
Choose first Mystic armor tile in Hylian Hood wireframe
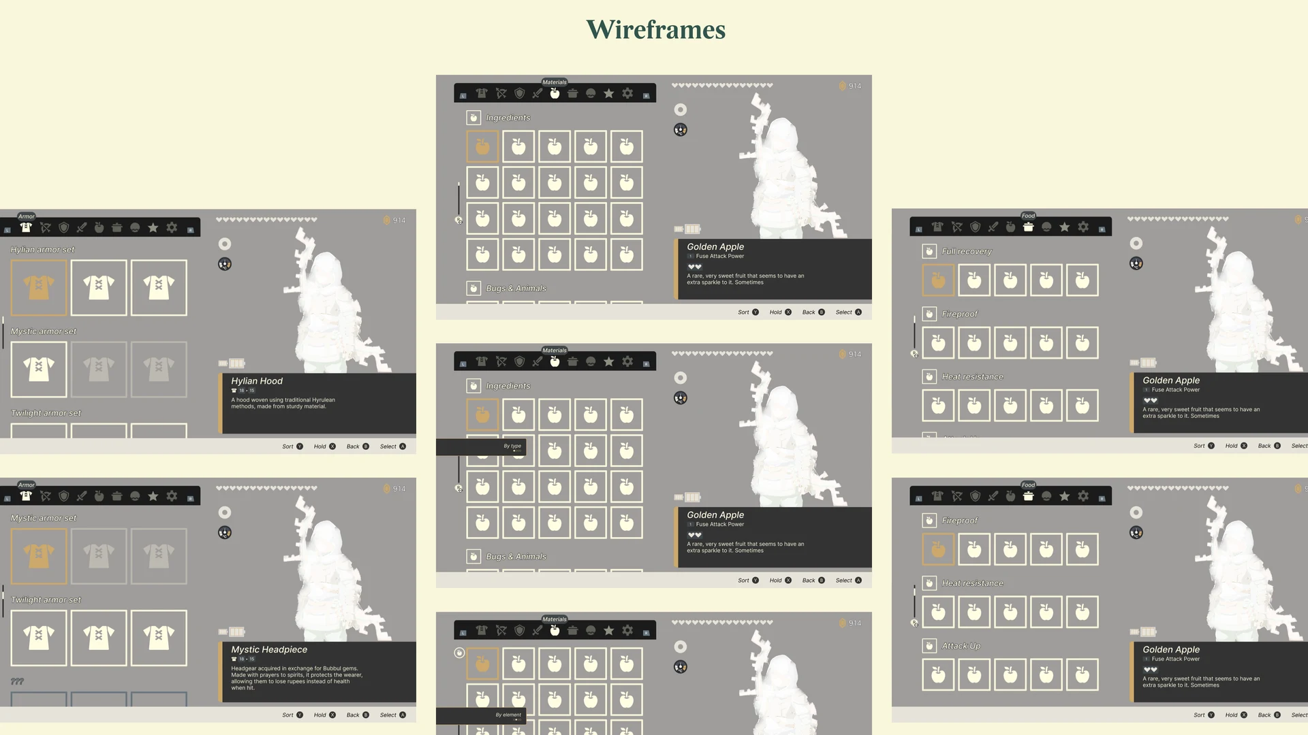[39, 369]
